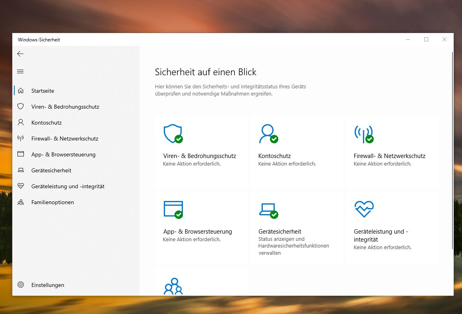462x314 pixels.
Task: Click the person icon beside Kontoschutz
Action: [x=21, y=122]
